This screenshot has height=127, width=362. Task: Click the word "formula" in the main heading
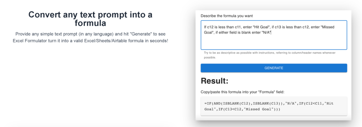tap(90, 23)
